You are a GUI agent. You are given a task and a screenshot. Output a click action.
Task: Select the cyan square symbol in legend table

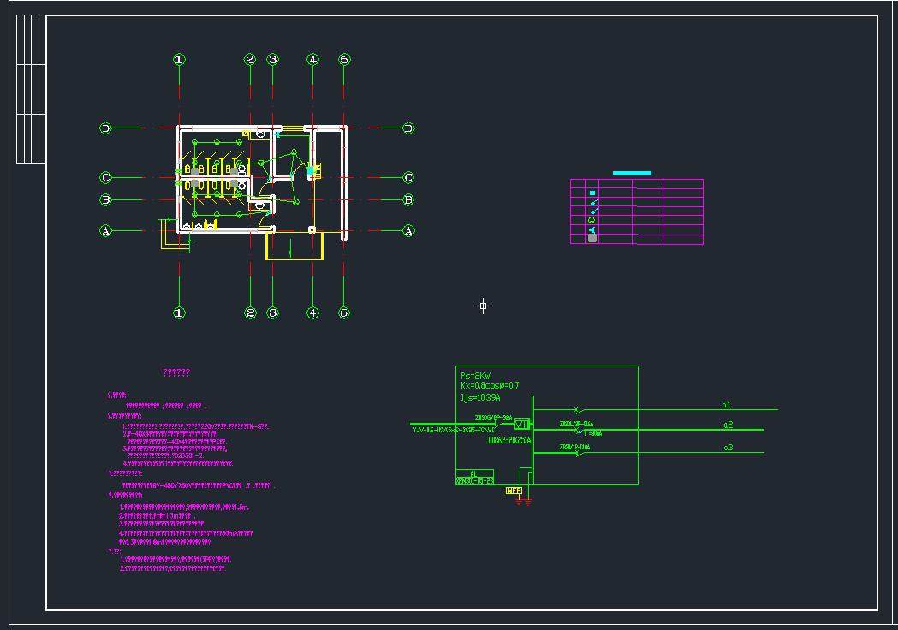click(592, 193)
